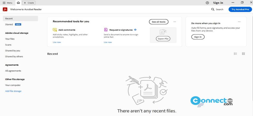
Task: Open Scans in the sidebar
Action: click(x=8, y=45)
